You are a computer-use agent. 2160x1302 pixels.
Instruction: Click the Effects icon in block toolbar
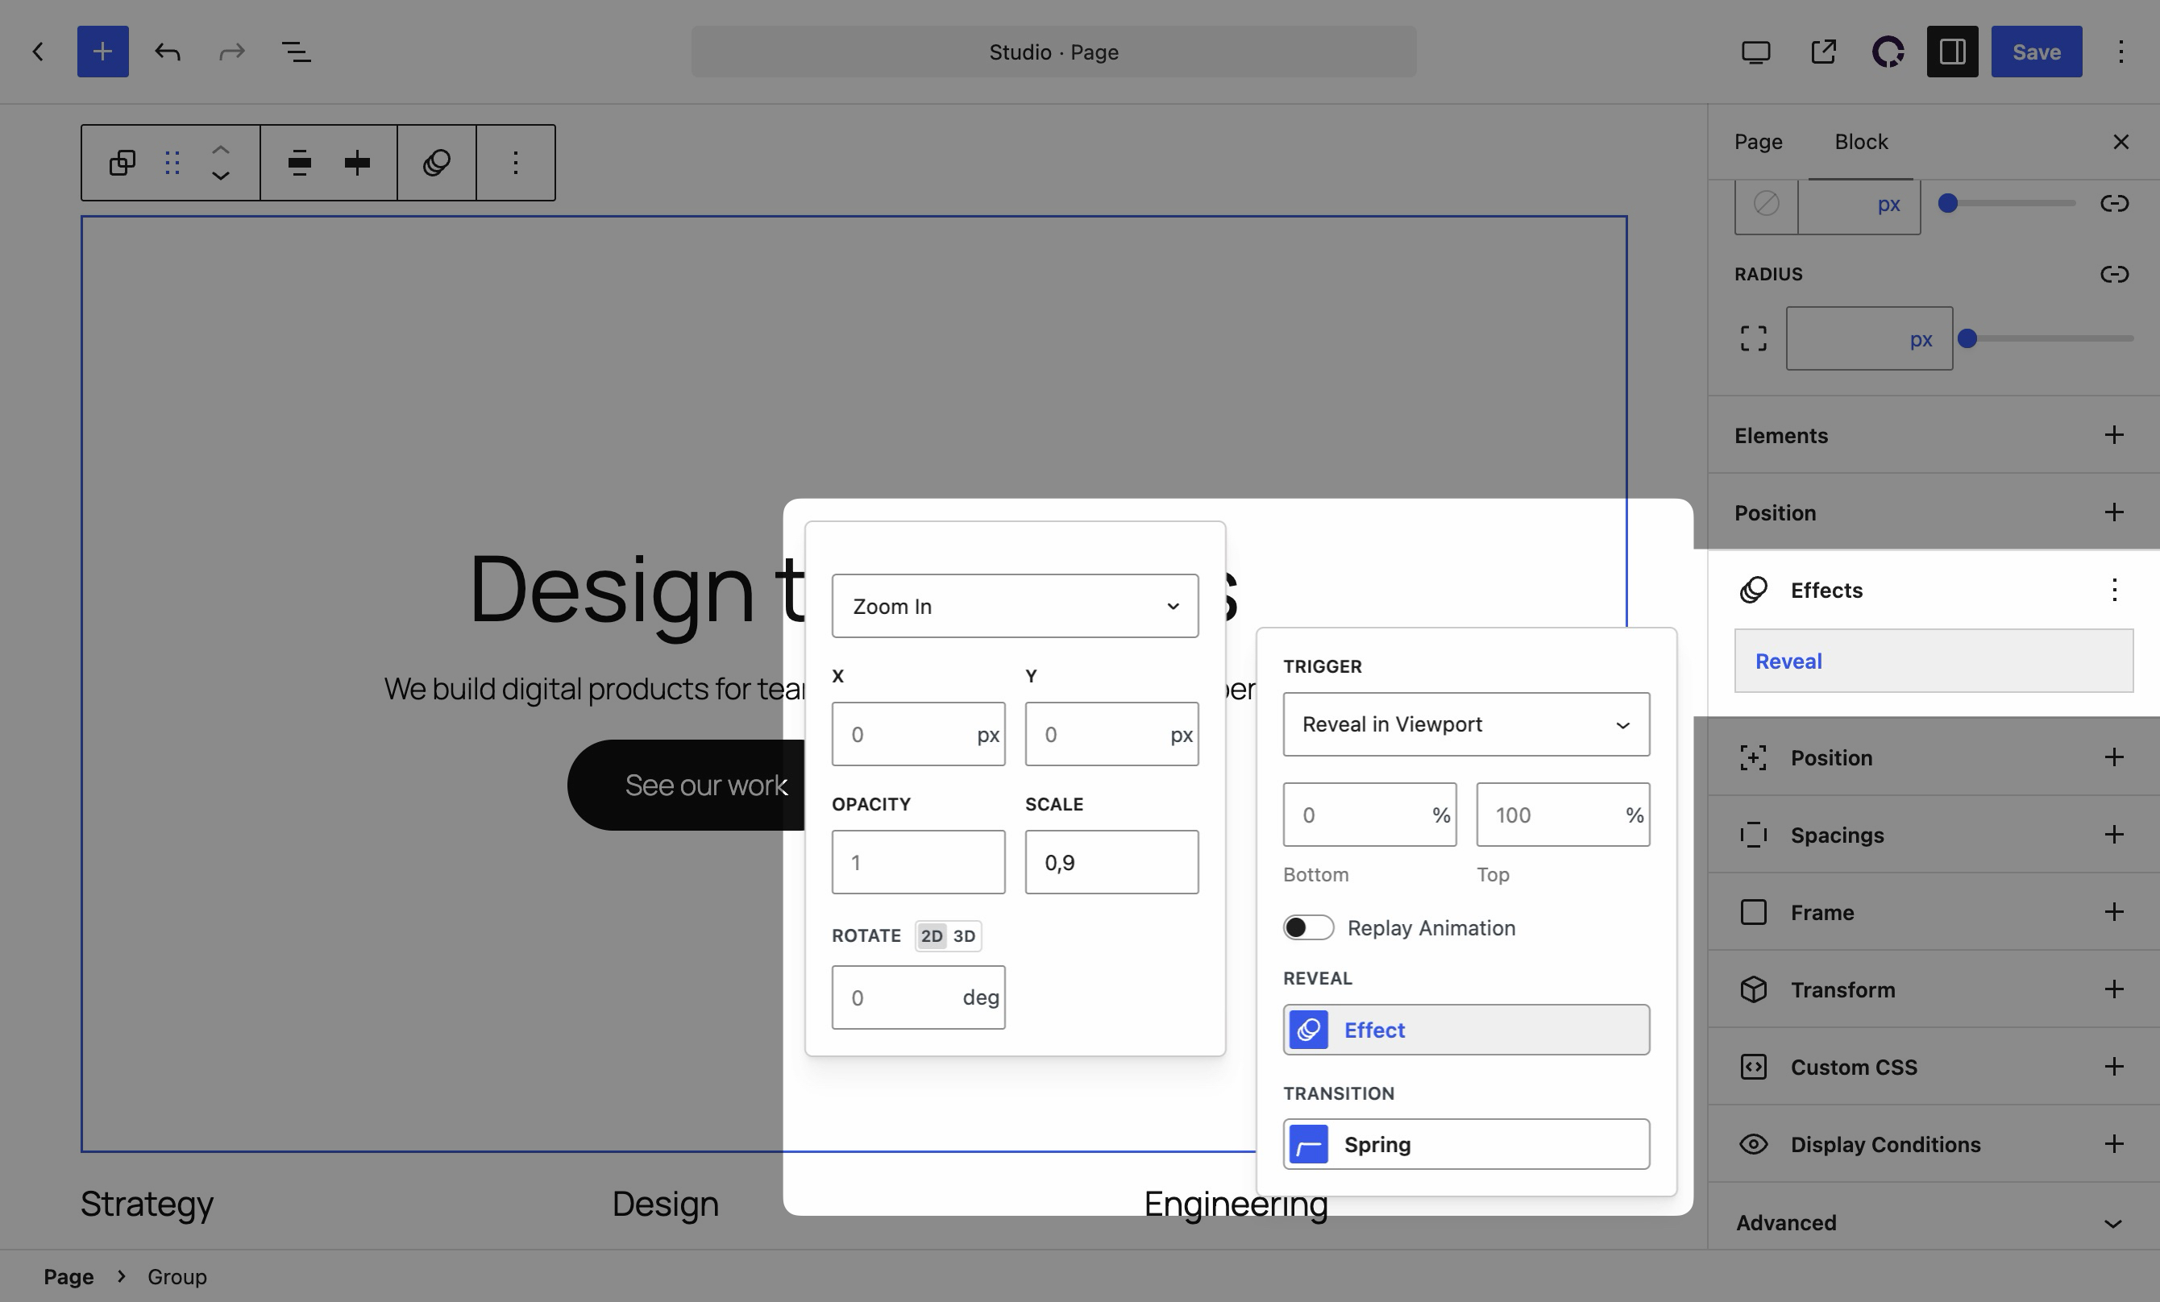tap(437, 162)
